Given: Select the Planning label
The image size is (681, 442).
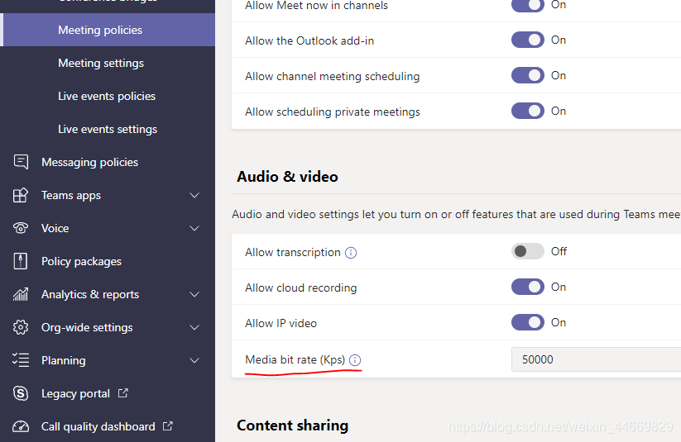Looking at the screenshot, I should (64, 360).
